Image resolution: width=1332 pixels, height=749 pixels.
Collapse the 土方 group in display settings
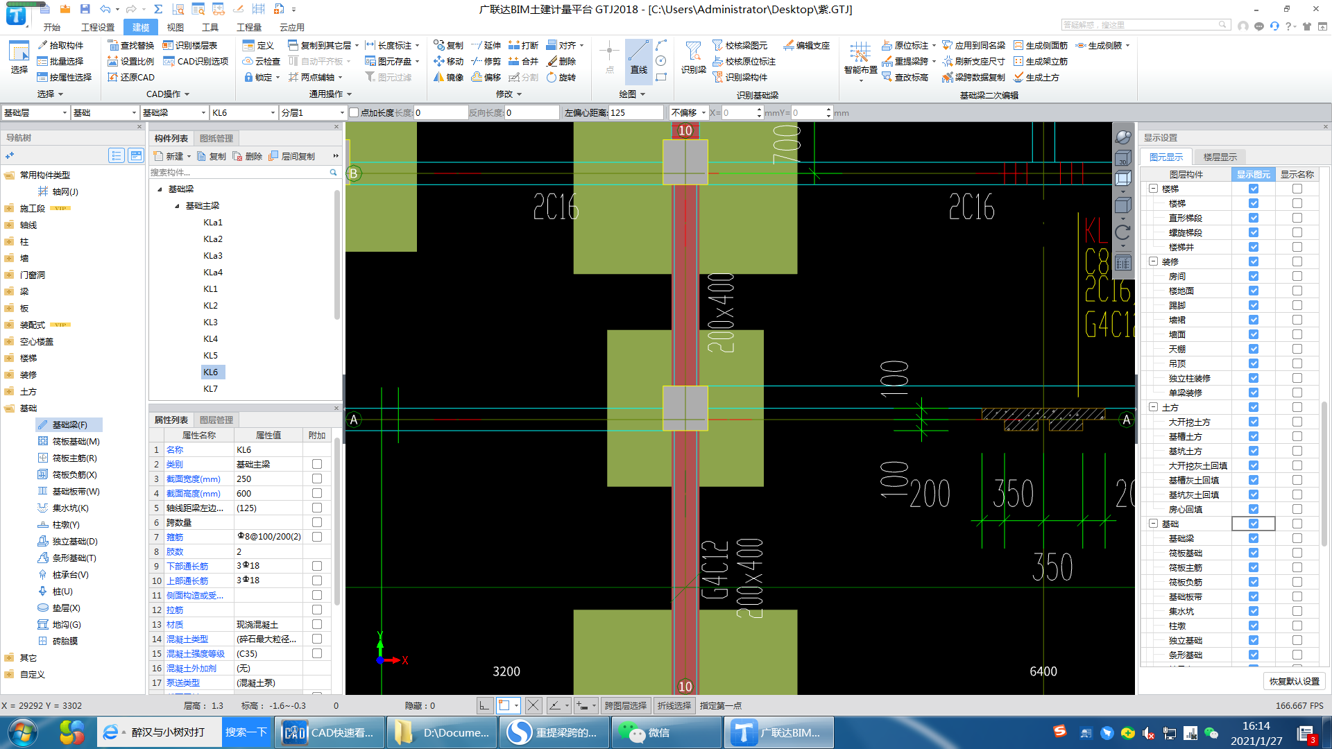(x=1153, y=407)
